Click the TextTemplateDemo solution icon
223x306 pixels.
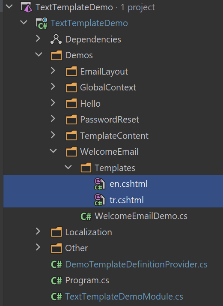(27, 7)
